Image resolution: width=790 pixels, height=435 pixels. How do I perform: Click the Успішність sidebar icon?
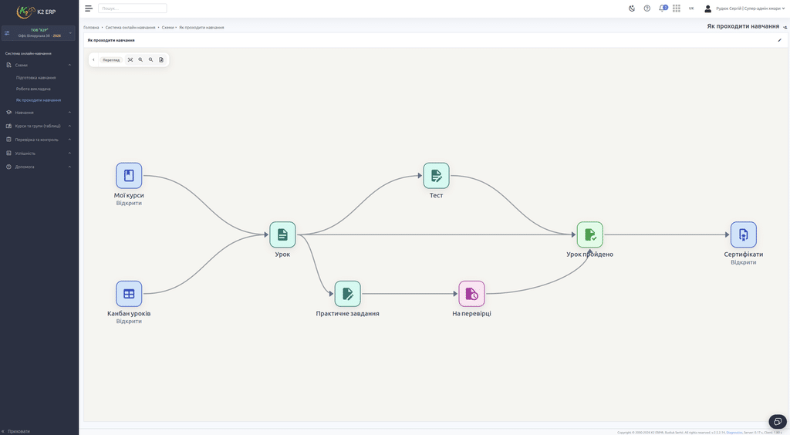pyautogui.click(x=8, y=153)
